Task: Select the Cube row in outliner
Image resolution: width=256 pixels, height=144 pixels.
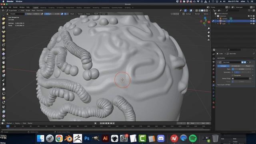Action: pyautogui.click(x=234, y=21)
